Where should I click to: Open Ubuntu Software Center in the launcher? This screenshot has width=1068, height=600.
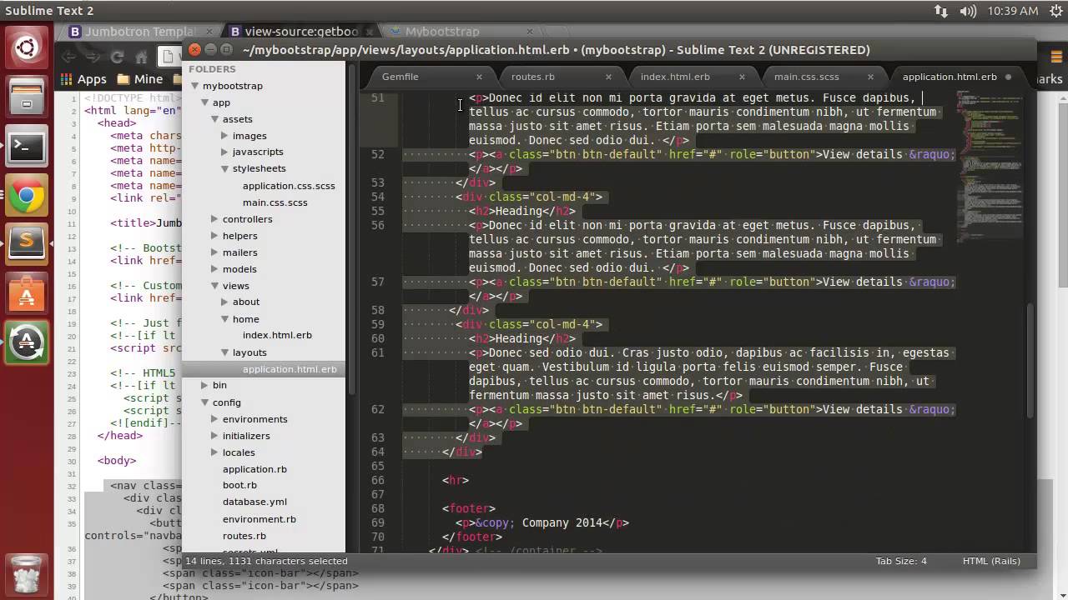[27, 293]
